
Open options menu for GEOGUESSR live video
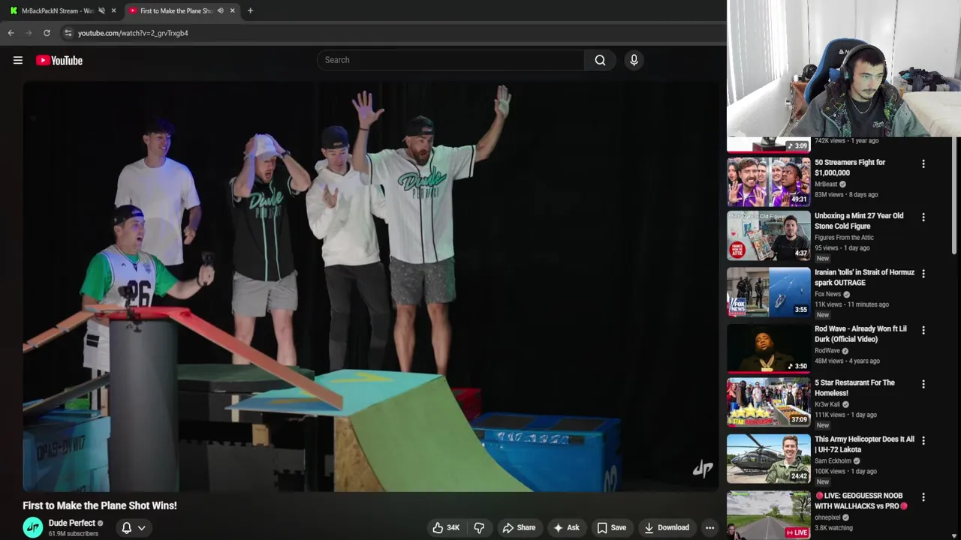(x=923, y=496)
